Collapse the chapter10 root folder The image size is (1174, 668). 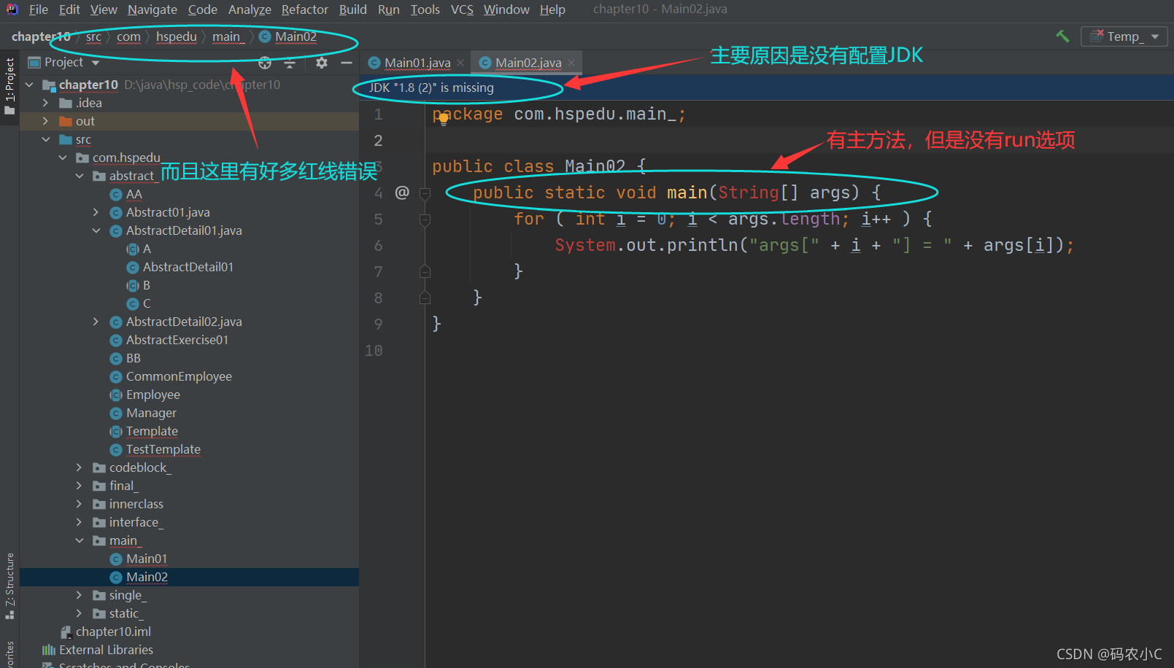point(29,85)
